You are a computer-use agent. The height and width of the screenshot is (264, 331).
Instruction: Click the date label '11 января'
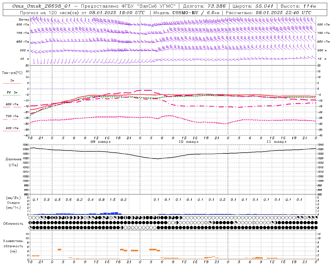276,142
